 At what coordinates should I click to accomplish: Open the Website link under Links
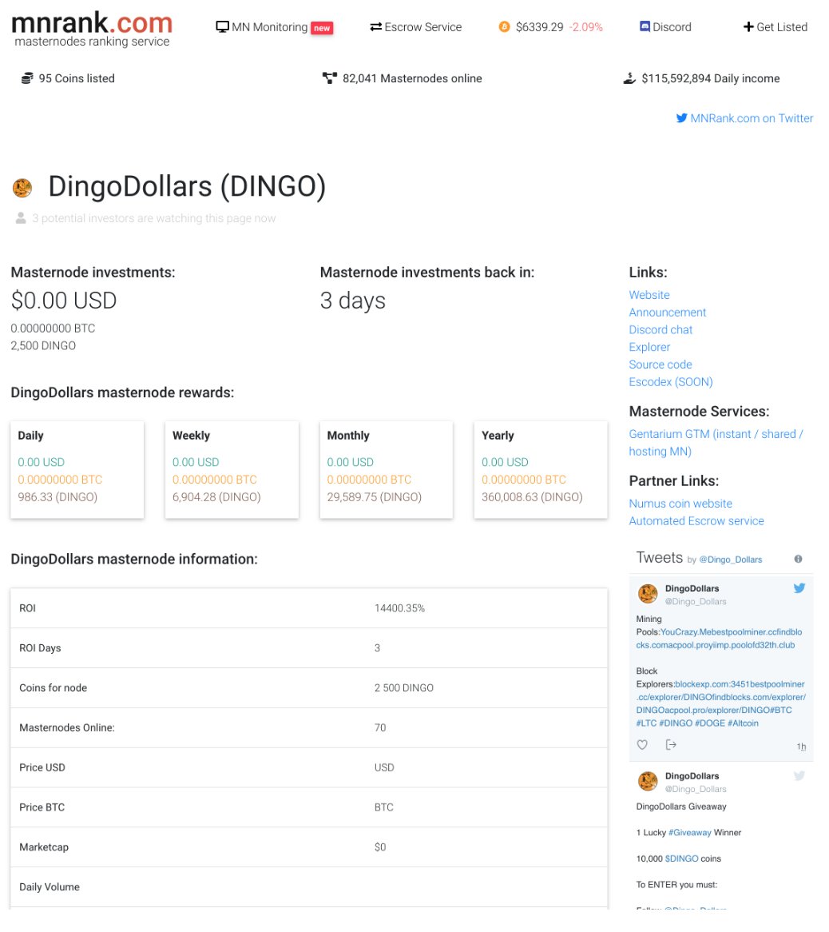click(x=649, y=295)
